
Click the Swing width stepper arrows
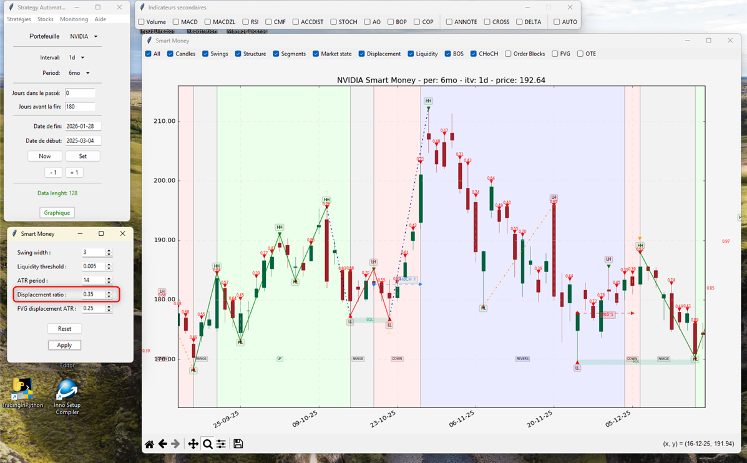tap(109, 253)
